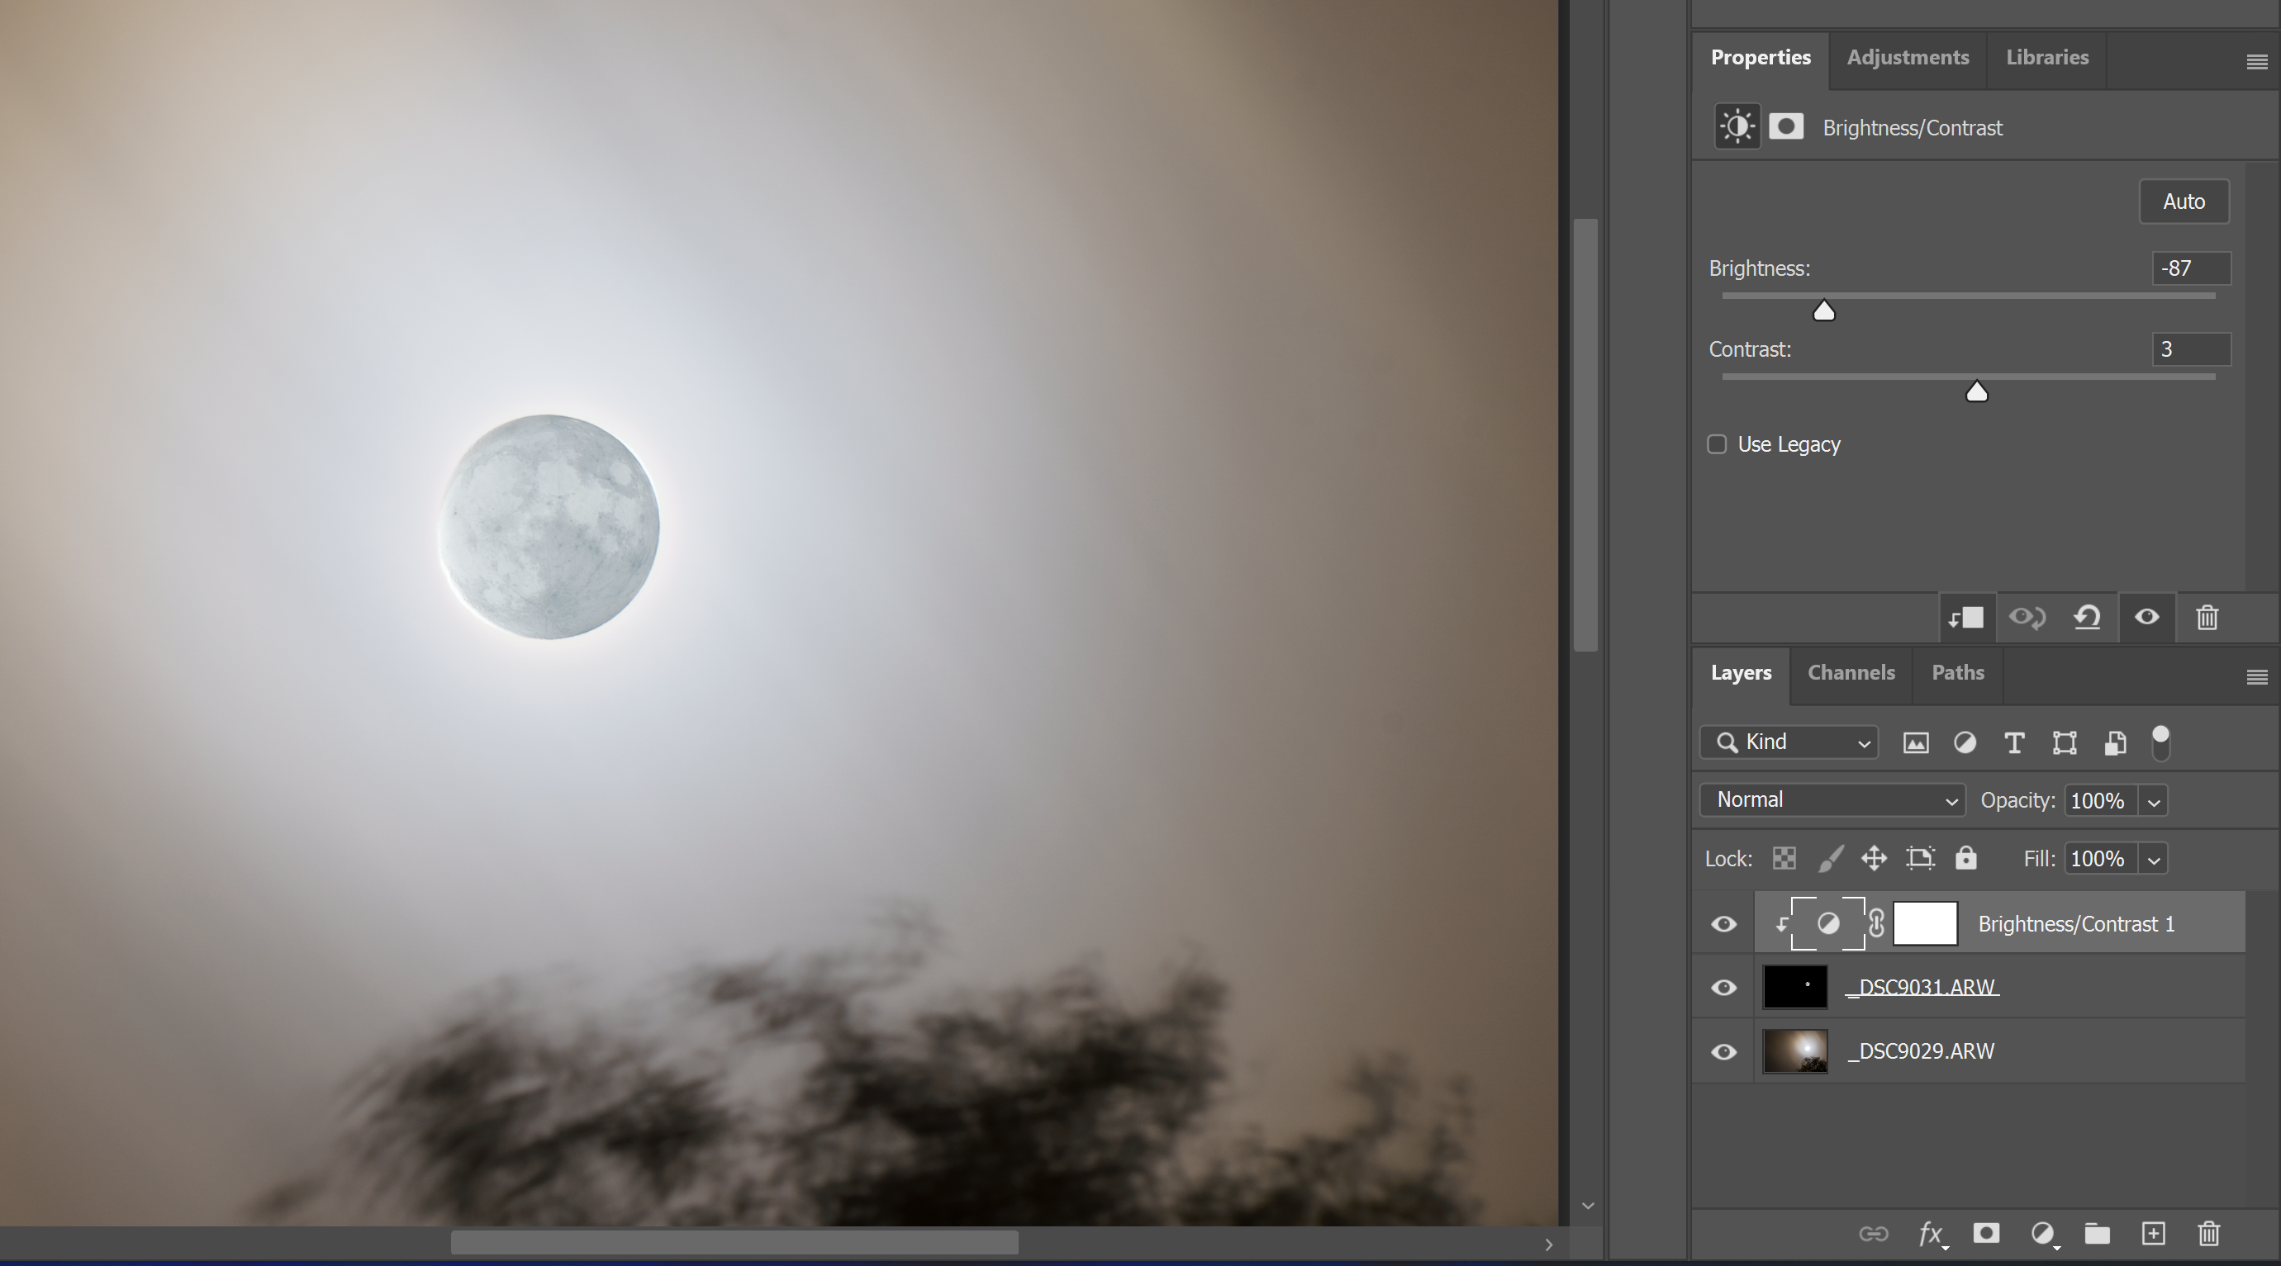Create a new layer group
The height and width of the screenshot is (1266, 2281).
click(x=2097, y=1233)
